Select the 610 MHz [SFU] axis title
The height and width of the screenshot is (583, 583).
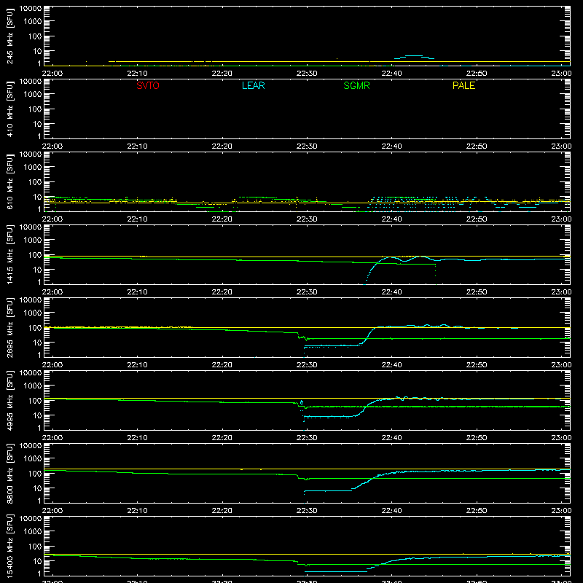(x=9, y=181)
